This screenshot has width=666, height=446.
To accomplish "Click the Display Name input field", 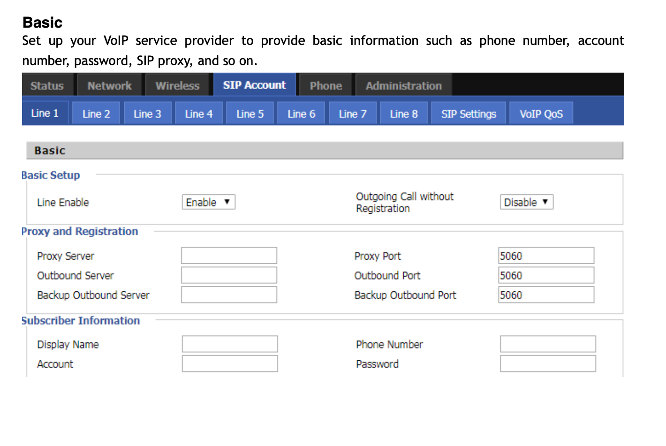I will [230, 344].
